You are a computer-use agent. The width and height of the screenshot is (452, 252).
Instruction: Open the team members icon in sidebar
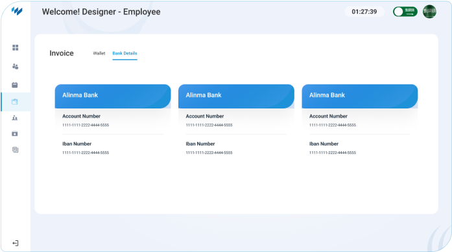pos(16,67)
